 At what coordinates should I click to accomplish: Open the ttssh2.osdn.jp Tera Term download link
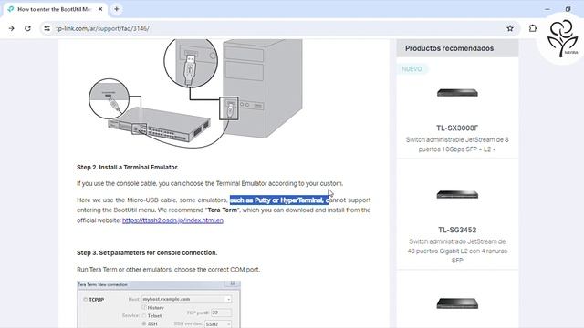click(x=172, y=220)
